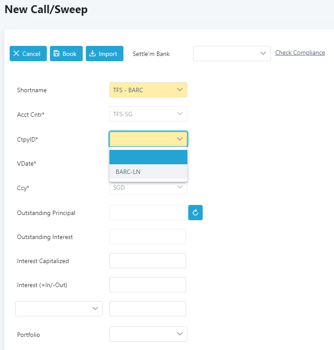Image resolution: width=334 pixels, height=350 pixels.
Task: Click into the Outstanding Interest field
Action: click(x=148, y=236)
